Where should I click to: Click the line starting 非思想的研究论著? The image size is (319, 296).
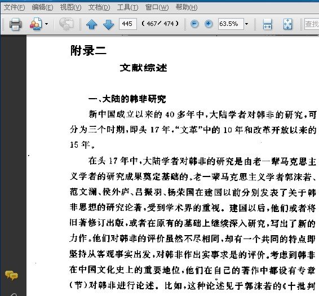point(193,208)
